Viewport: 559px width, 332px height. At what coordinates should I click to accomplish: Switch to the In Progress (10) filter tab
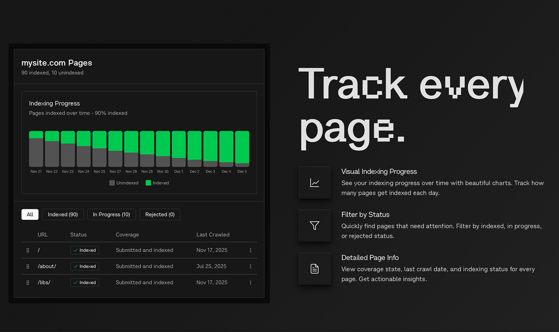[111, 214]
